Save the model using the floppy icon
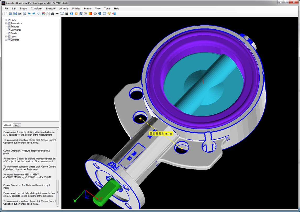The height and width of the screenshot is (212, 300). (x=15, y=13)
